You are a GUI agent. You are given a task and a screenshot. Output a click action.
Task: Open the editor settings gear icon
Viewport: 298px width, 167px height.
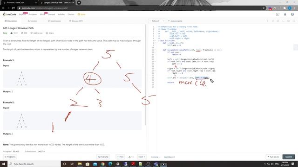pos(289,21)
